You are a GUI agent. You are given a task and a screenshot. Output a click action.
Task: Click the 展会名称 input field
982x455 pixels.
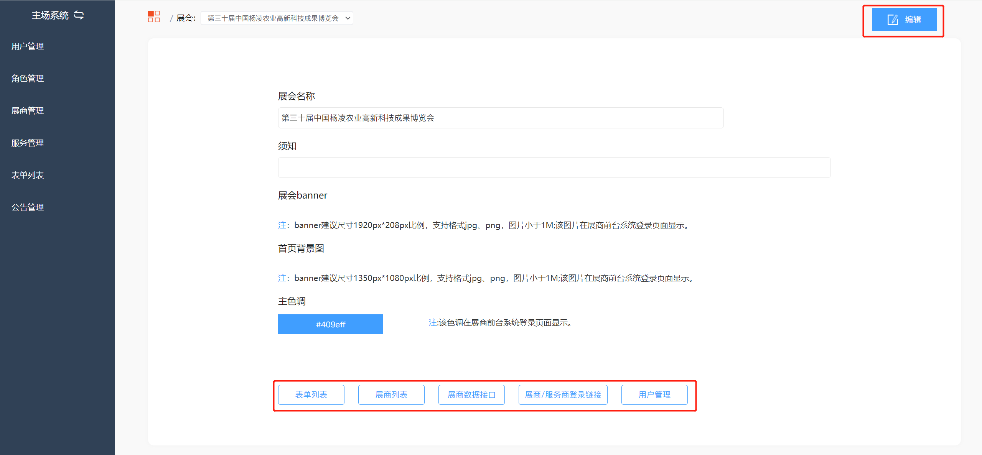[x=501, y=118]
